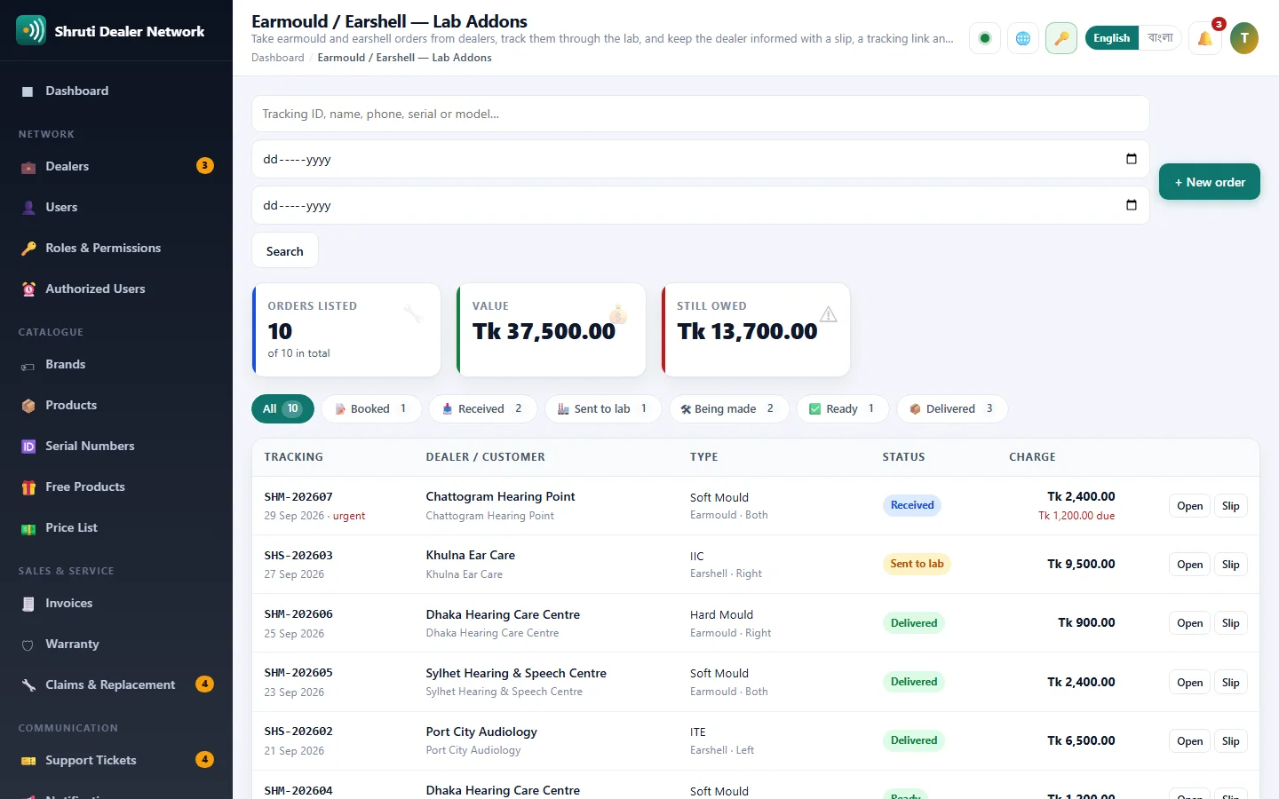The width and height of the screenshot is (1279, 799).
Task: Open order SHM-202606
Action: [x=1189, y=623]
